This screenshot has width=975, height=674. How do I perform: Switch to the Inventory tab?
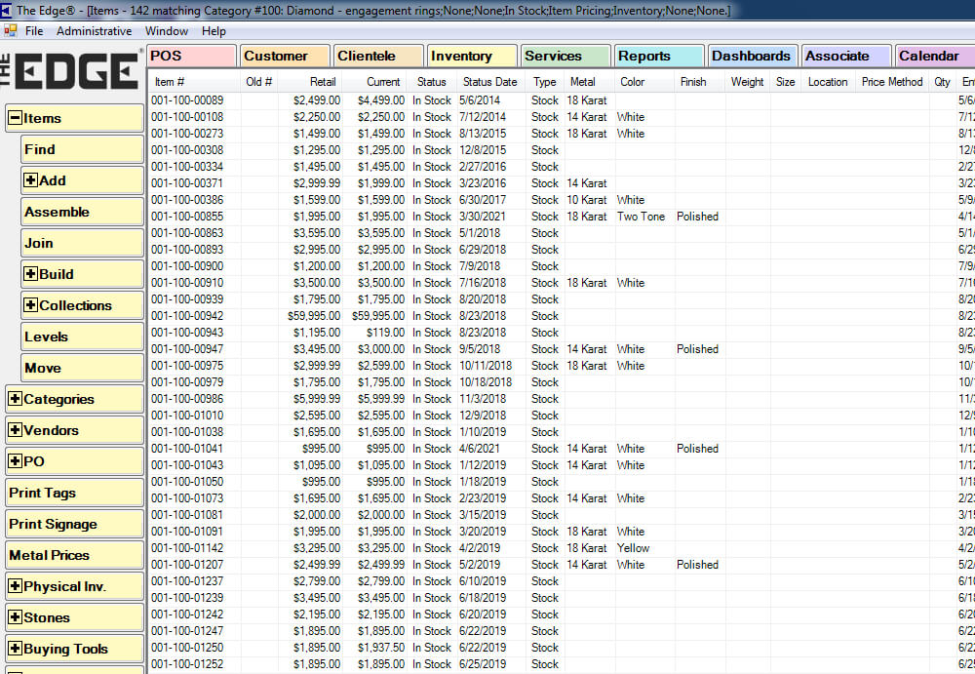[x=472, y=56]
